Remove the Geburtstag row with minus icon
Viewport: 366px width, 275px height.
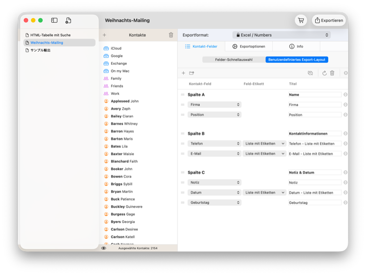tap(345, 202)
